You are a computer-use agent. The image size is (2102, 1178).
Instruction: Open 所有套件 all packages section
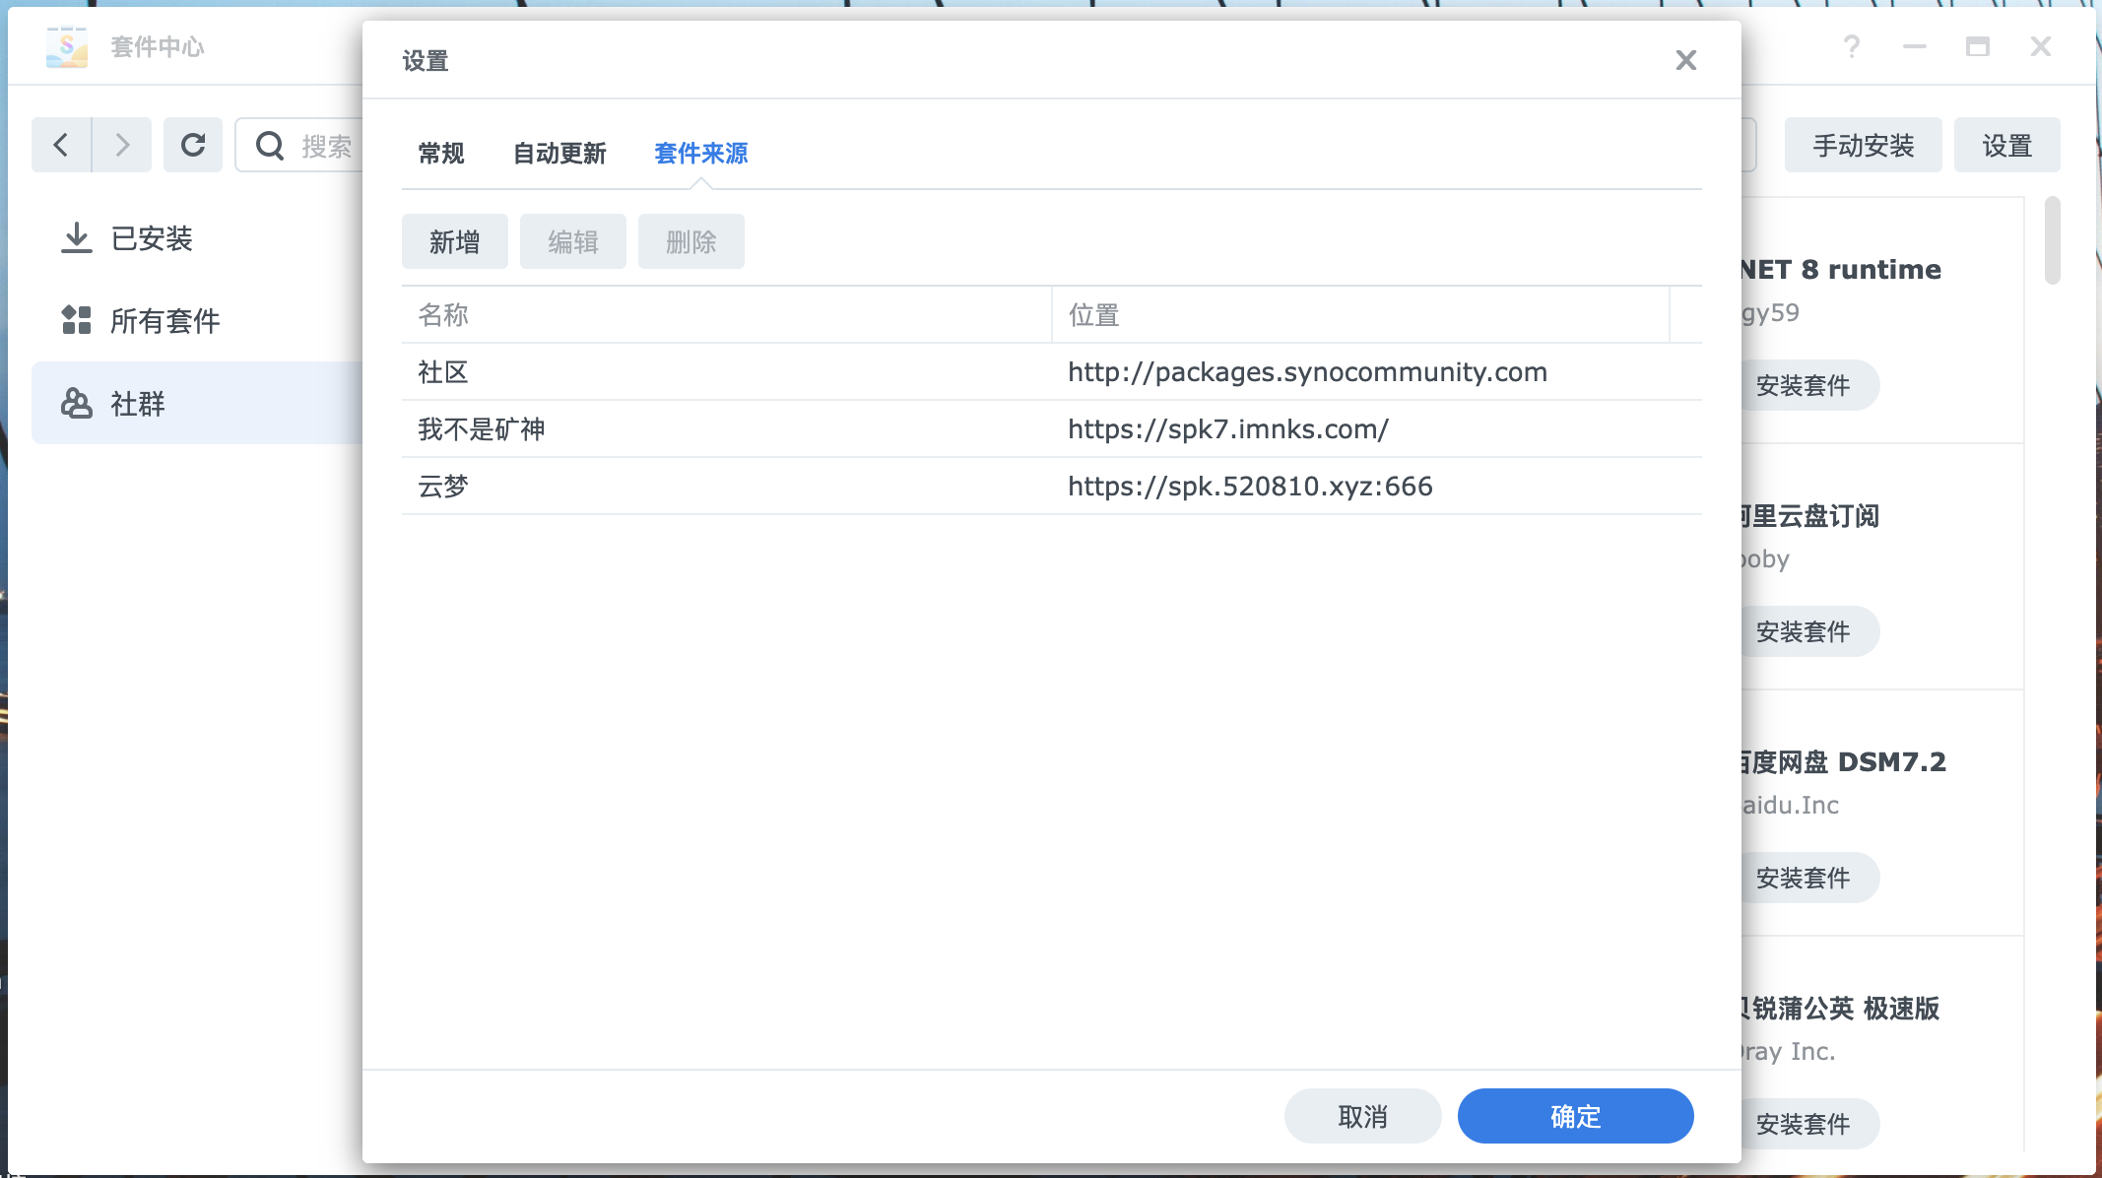[x=164, y=321]
